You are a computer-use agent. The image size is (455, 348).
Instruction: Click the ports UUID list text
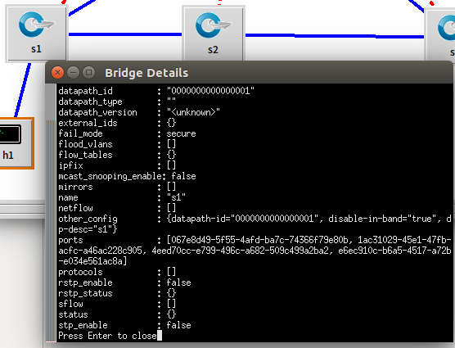click(x=255, y=251)
